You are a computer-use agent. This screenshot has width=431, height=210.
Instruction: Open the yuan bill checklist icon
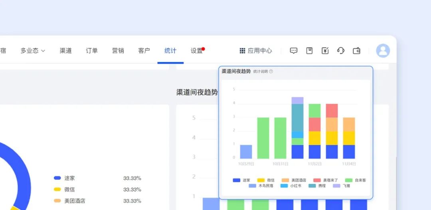pos(325,51)
